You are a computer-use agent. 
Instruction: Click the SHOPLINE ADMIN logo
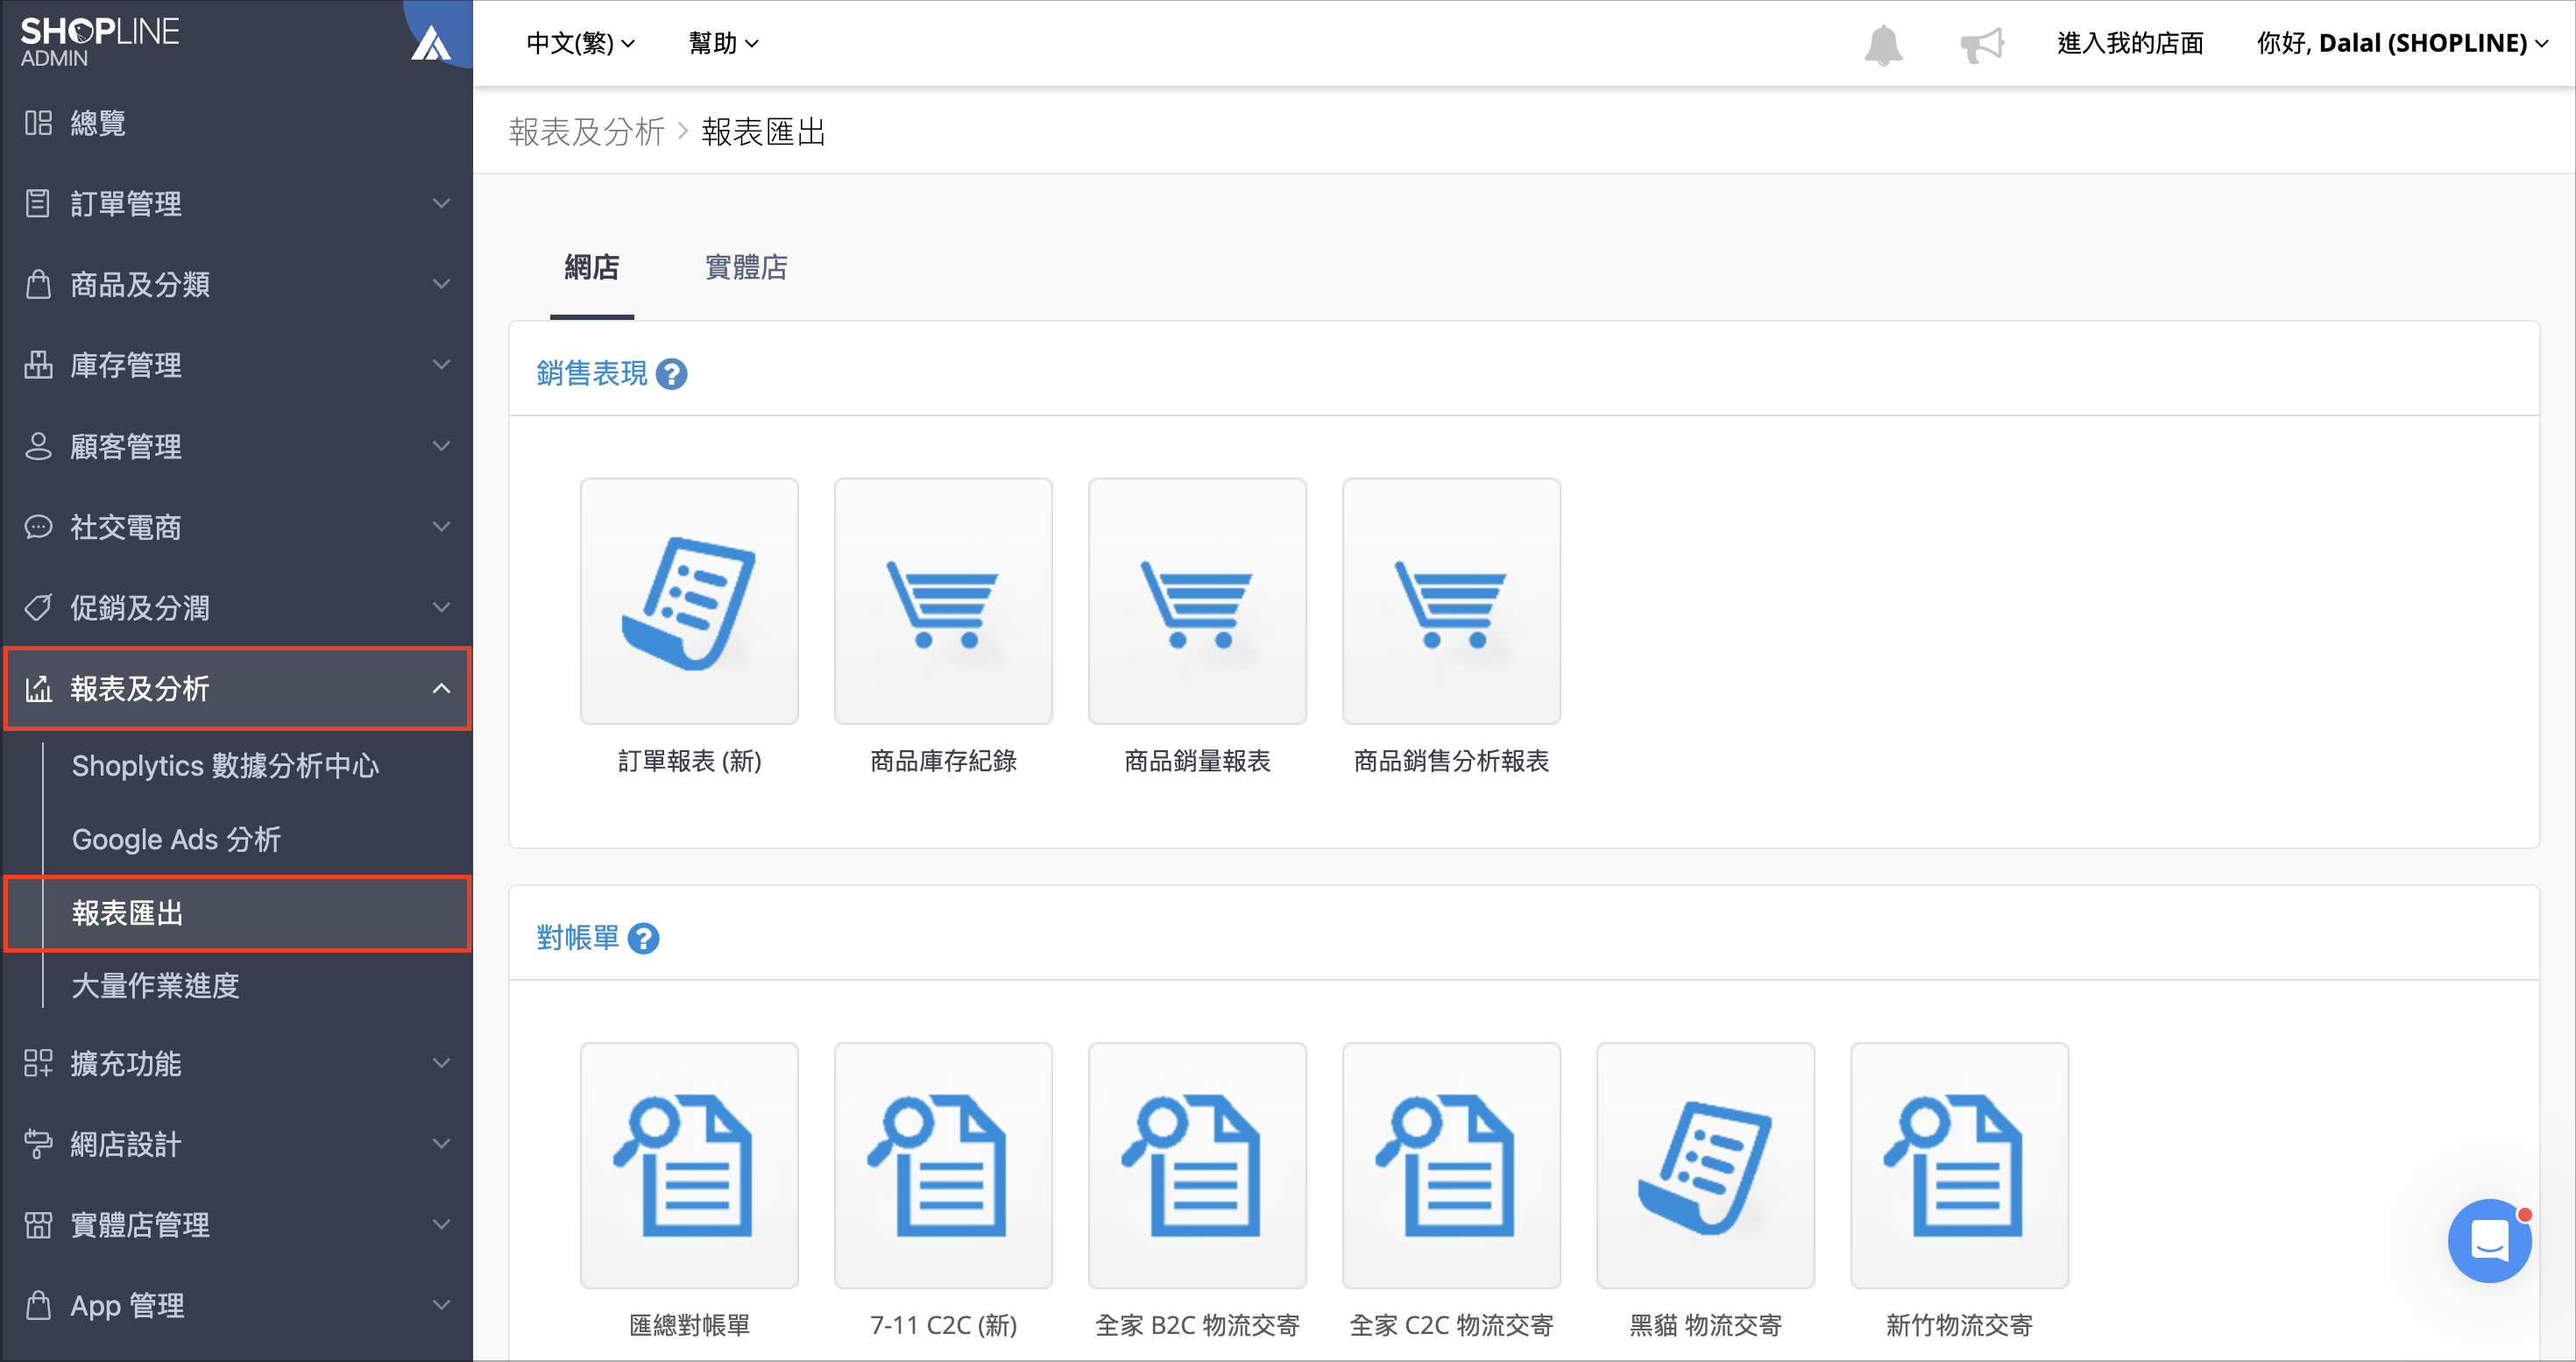(x=100, y=42)
